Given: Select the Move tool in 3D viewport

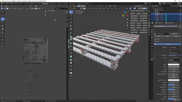Looking at the screenshot, I should tap(71, 19).
